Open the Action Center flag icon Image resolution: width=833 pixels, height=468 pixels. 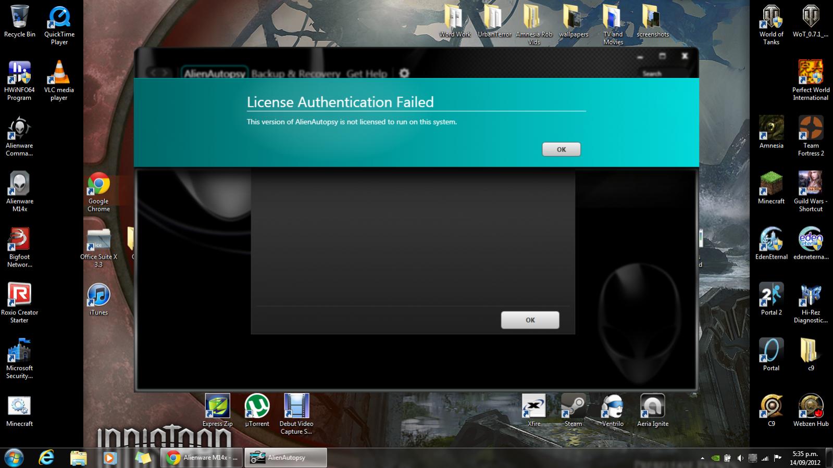pos(778,459)
